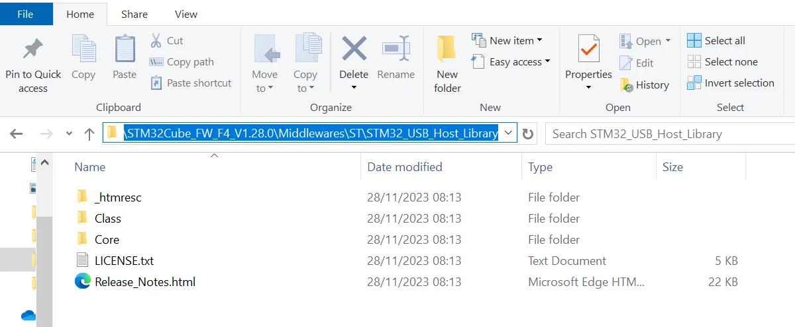Click the History icon

626,85
